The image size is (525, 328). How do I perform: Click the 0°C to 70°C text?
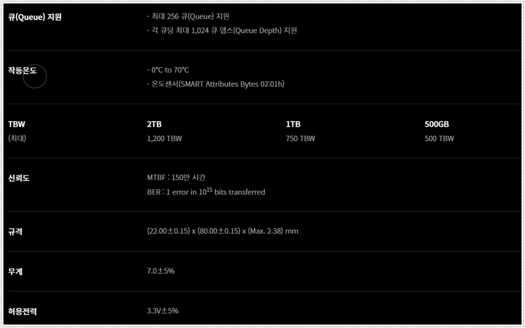[x=168, y=70]
